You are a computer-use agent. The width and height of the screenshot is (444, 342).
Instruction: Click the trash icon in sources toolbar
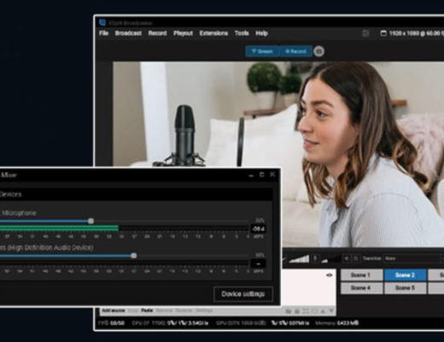(296, 311)
